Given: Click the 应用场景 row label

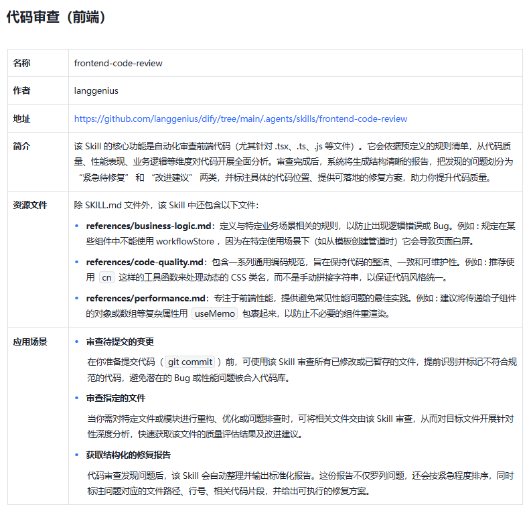Looking at the screenshot, I should pos(30,342).
